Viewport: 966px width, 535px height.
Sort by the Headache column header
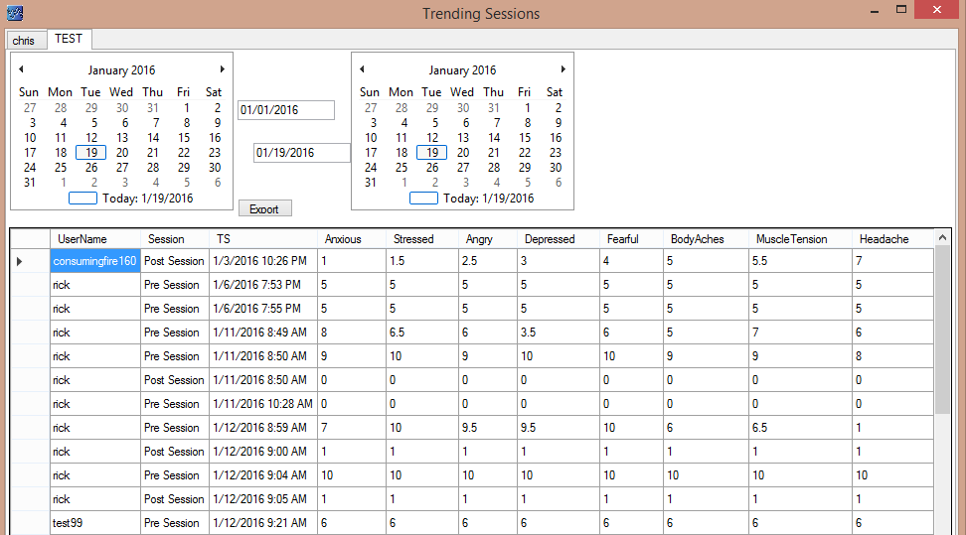(x=892, y=239)
